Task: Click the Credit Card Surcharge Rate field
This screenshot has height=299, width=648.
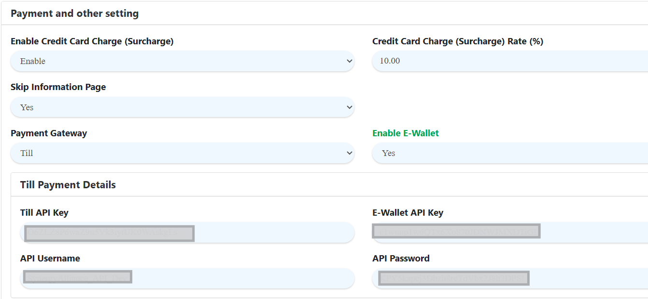Action: coord(509,61)
